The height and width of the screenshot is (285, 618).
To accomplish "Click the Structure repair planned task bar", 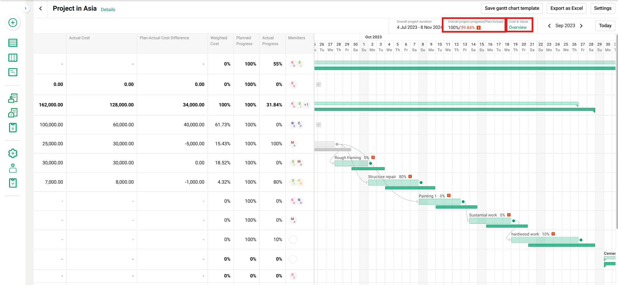I will pos(393,183).
